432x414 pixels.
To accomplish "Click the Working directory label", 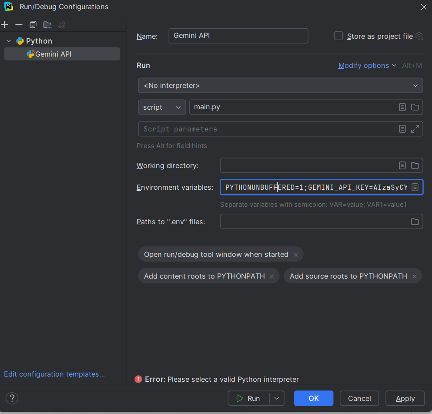I will point(167,166).
